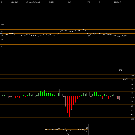Click the 70 level label on RSI axis
The height and width of the screenshot is (135, 135).
(x=2, y=31)
